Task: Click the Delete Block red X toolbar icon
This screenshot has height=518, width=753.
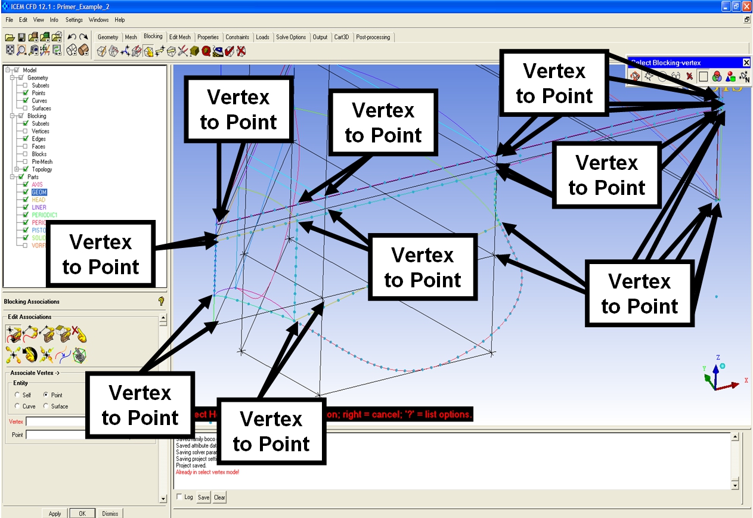Action: pos(241,51)
